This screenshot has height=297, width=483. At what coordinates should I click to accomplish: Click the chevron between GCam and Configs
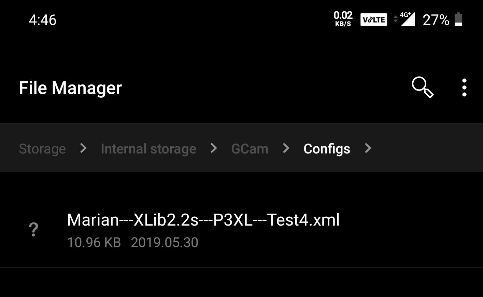pos(285,148)
